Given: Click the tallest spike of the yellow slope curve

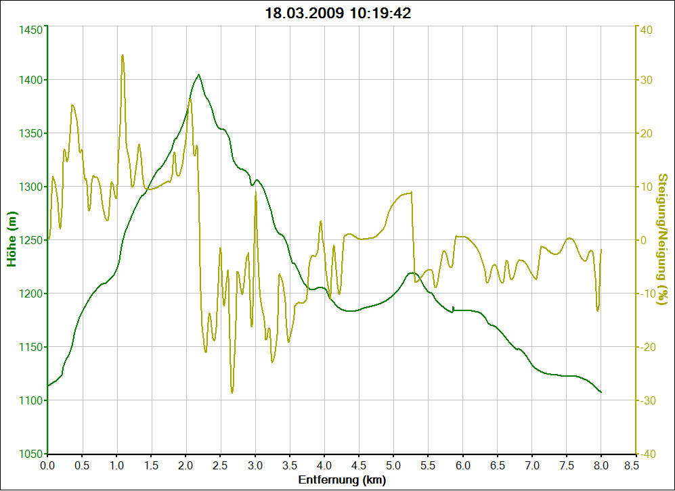Looking at the screenshot, I should [123, 55].
